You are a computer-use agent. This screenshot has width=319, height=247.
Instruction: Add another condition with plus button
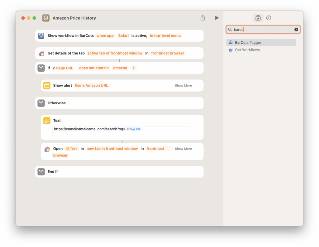coord(134,68)
